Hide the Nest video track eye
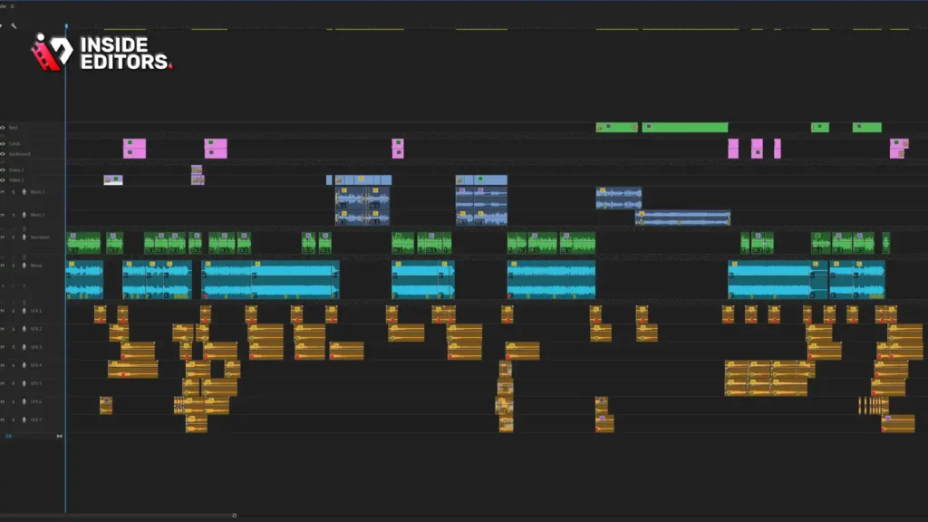Screen dimensions: 928x522 pyautogui.click(x=3, y=127)
